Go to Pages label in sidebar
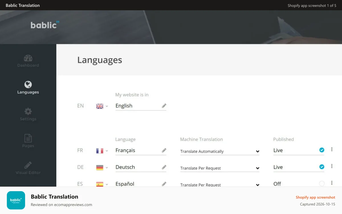 (28, 146)
